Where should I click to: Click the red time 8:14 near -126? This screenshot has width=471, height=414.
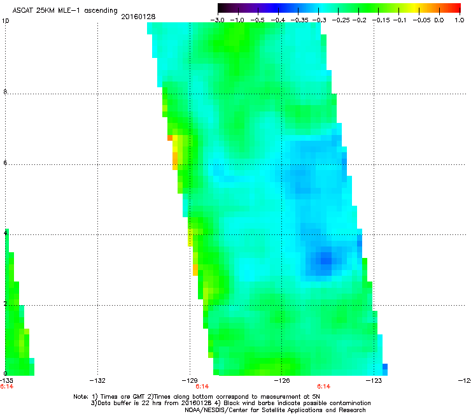point(324,387)
